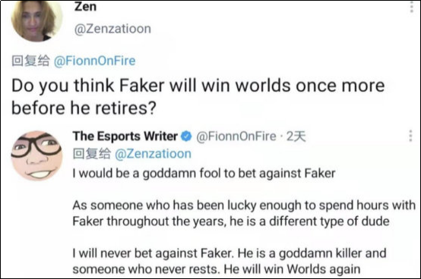
Task: Open The Esports Writer cartoon avatar
Action: [36, 155]
